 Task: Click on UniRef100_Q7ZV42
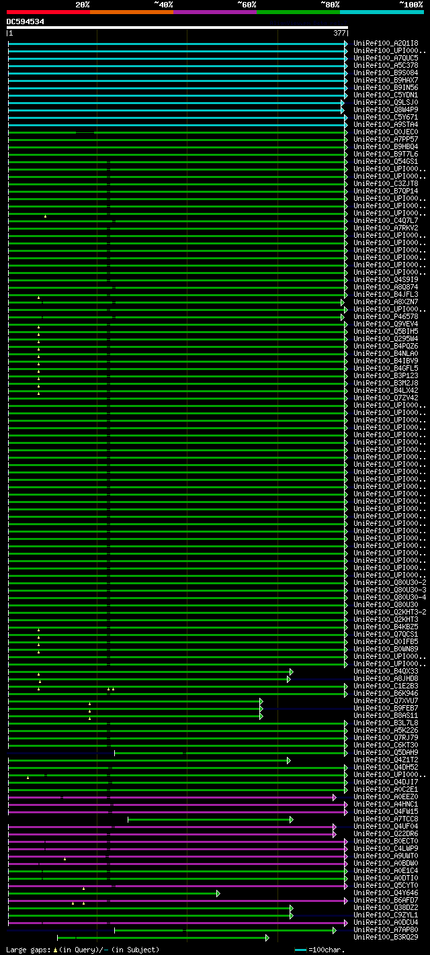point(386,398)
